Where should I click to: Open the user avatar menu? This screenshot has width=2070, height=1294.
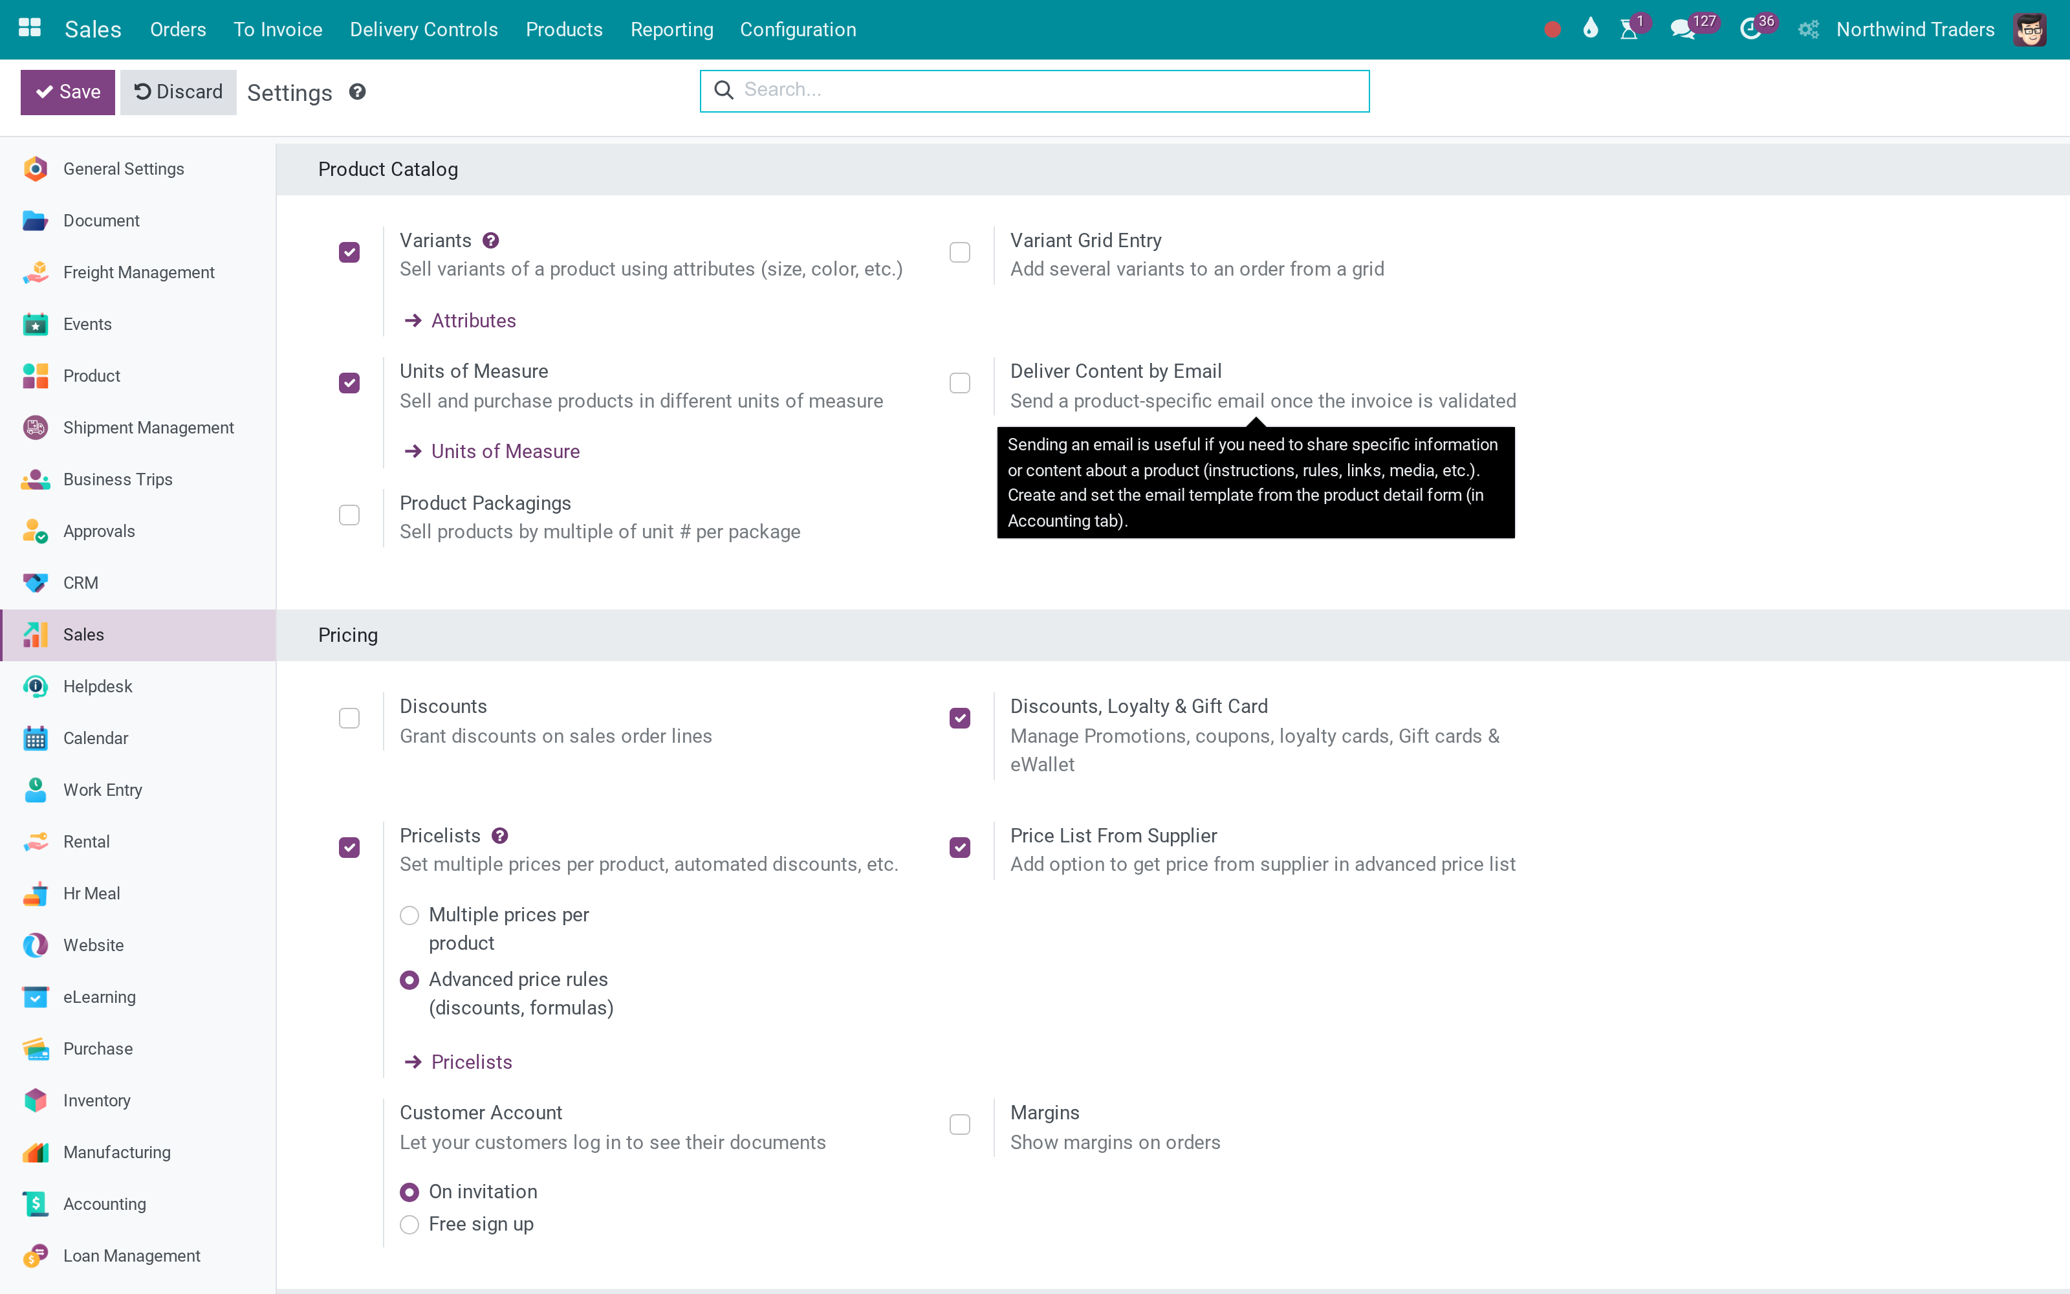pos(2030,30)
